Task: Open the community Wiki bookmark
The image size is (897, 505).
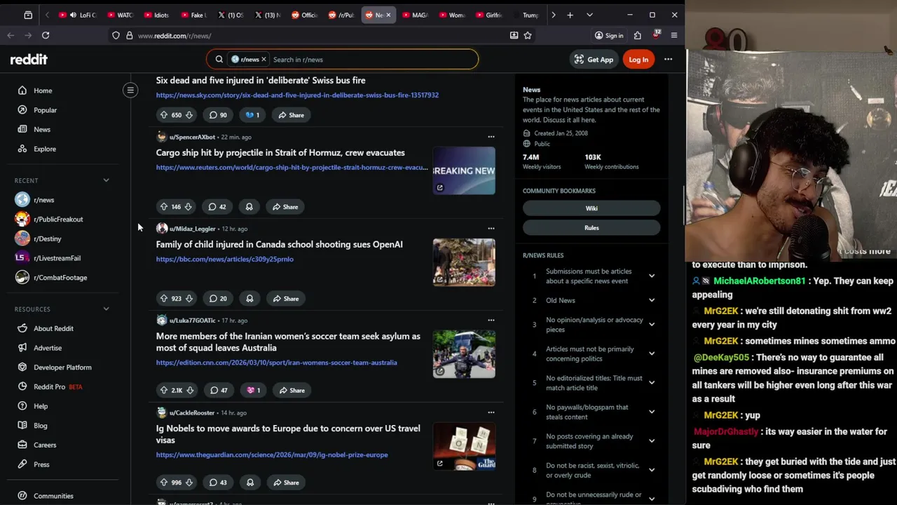Action: [x=591, y=208]
